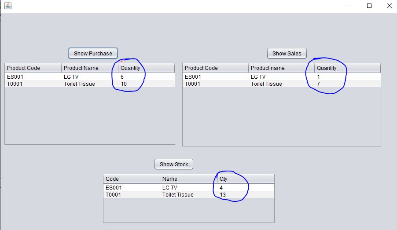Select ES001 row in stock table
The width and height of the screenshot is (397, 230).
point(189,187)
